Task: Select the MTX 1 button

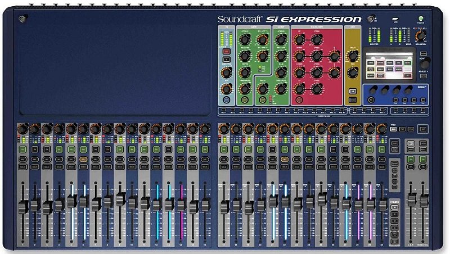Action: pyautogui.click(x=355, y=110)
